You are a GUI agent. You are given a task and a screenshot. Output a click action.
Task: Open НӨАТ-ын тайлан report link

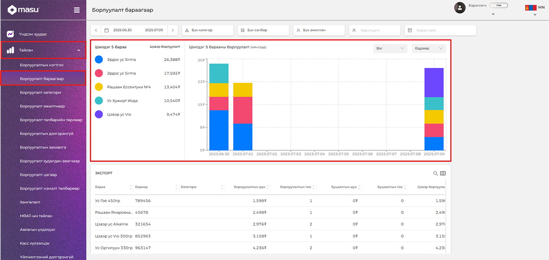pyautogui.click(x=36, y=216)
